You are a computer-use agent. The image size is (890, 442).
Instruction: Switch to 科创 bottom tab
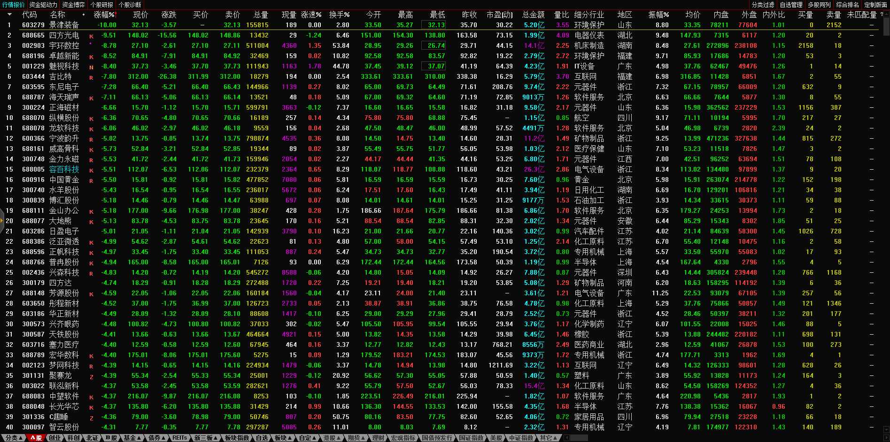[x=73, y=438]
